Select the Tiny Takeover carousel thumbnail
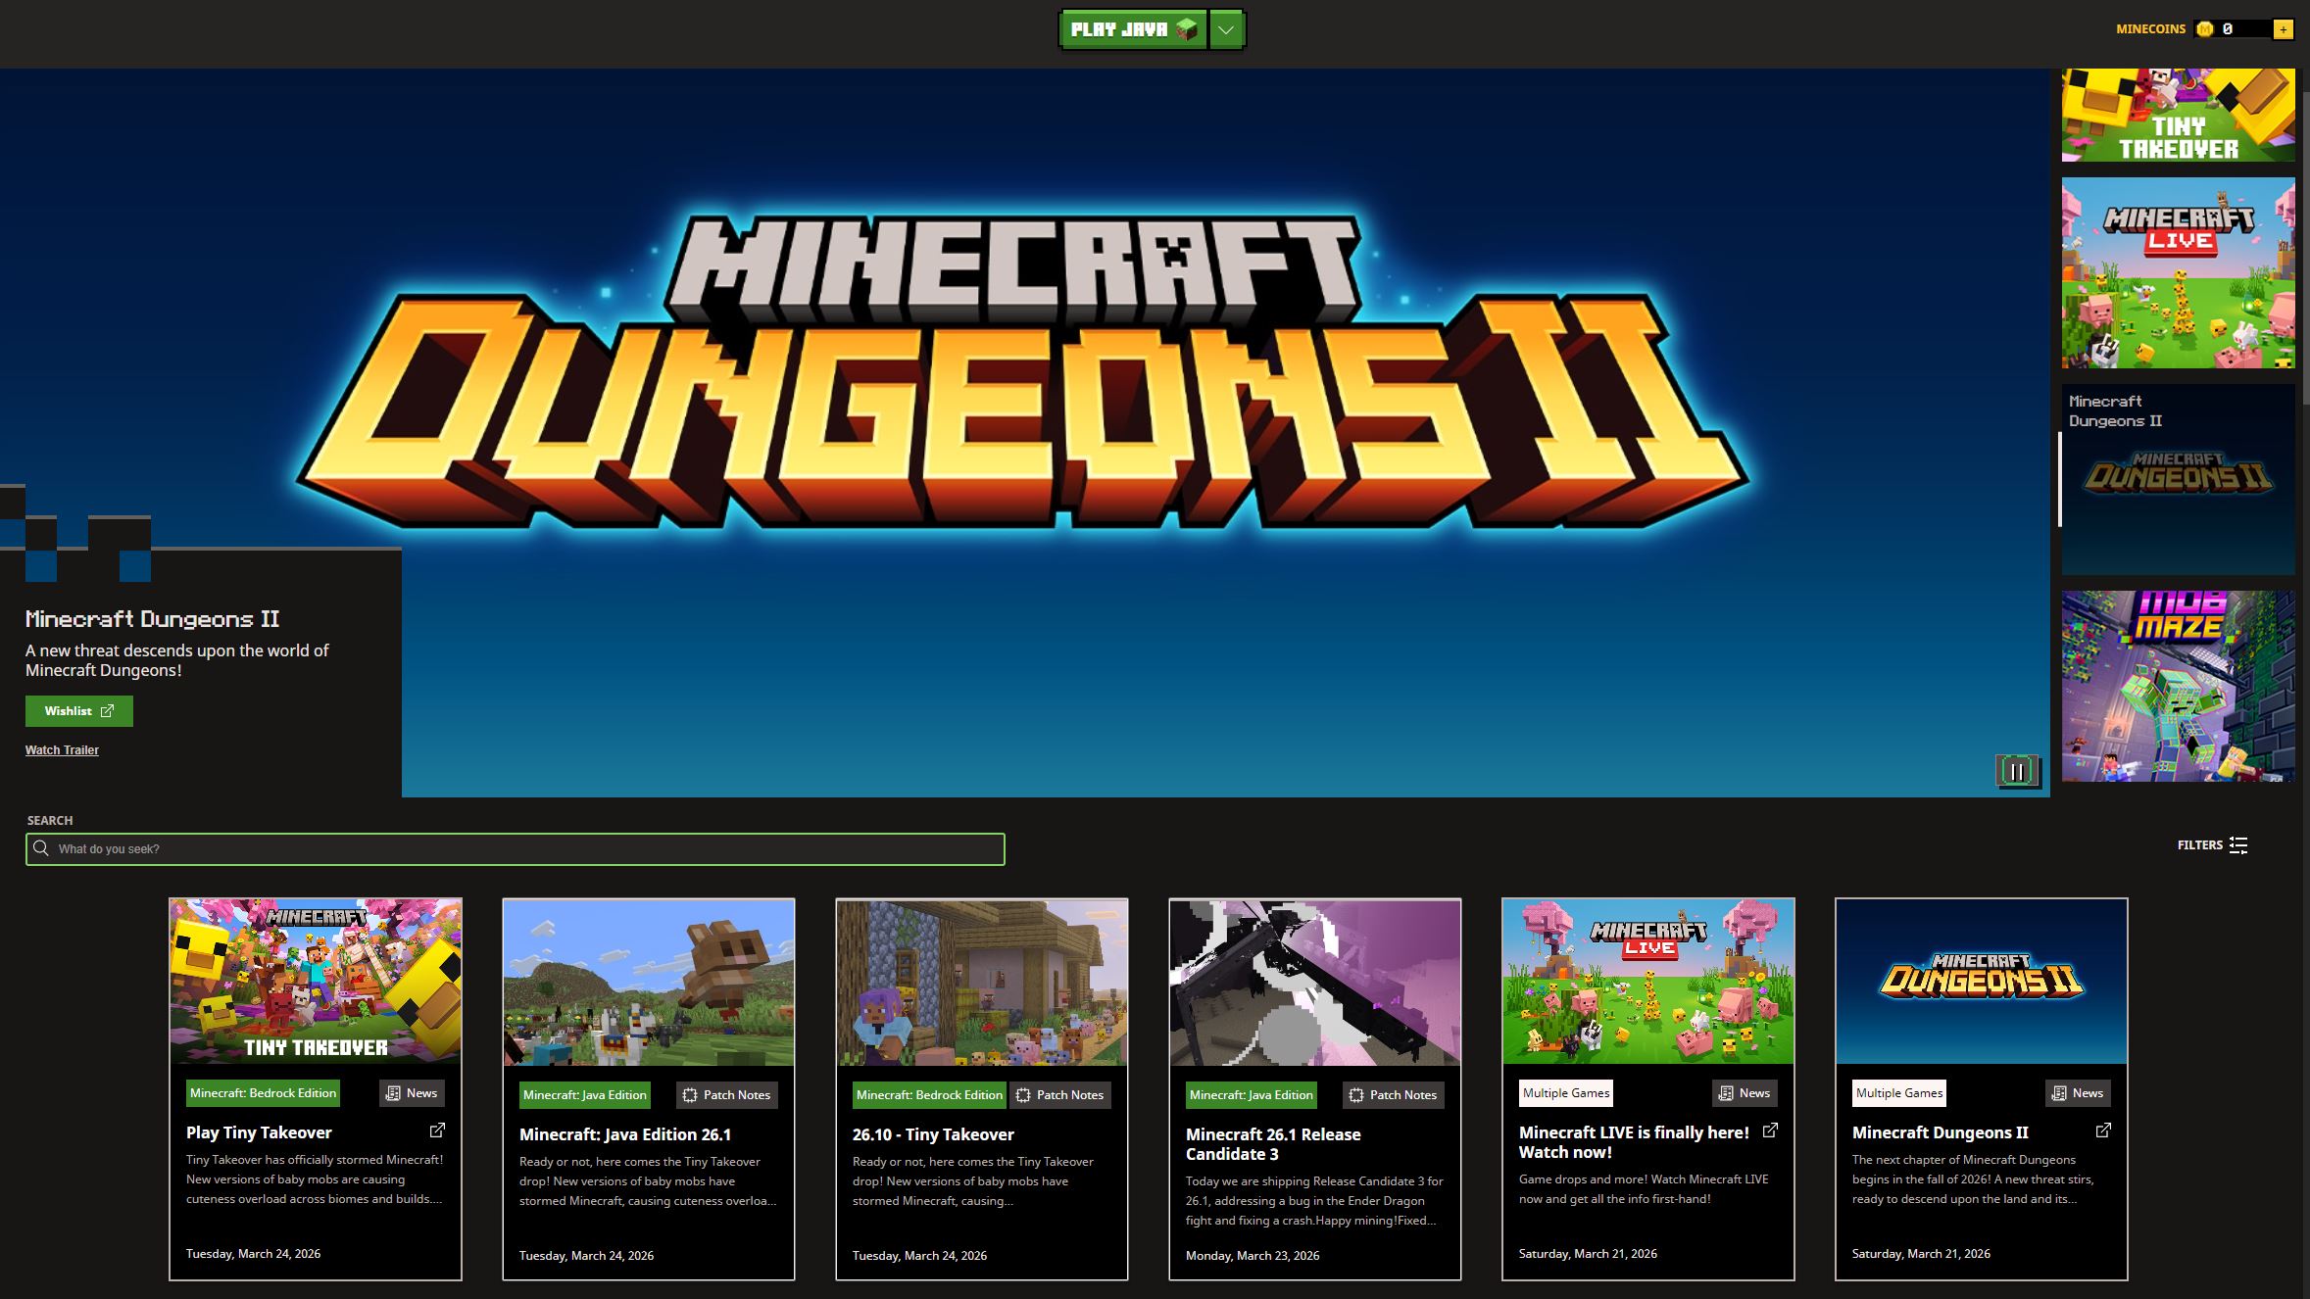This screenshot has width=2310, height=1299. coord(2178,116)
